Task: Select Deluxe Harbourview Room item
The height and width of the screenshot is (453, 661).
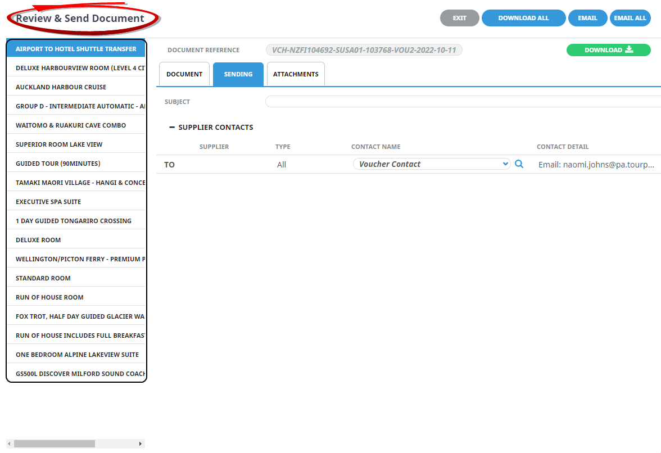Action: click(76, 68)
